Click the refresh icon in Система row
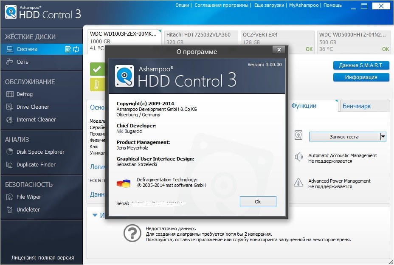 (x=76, y=49)
